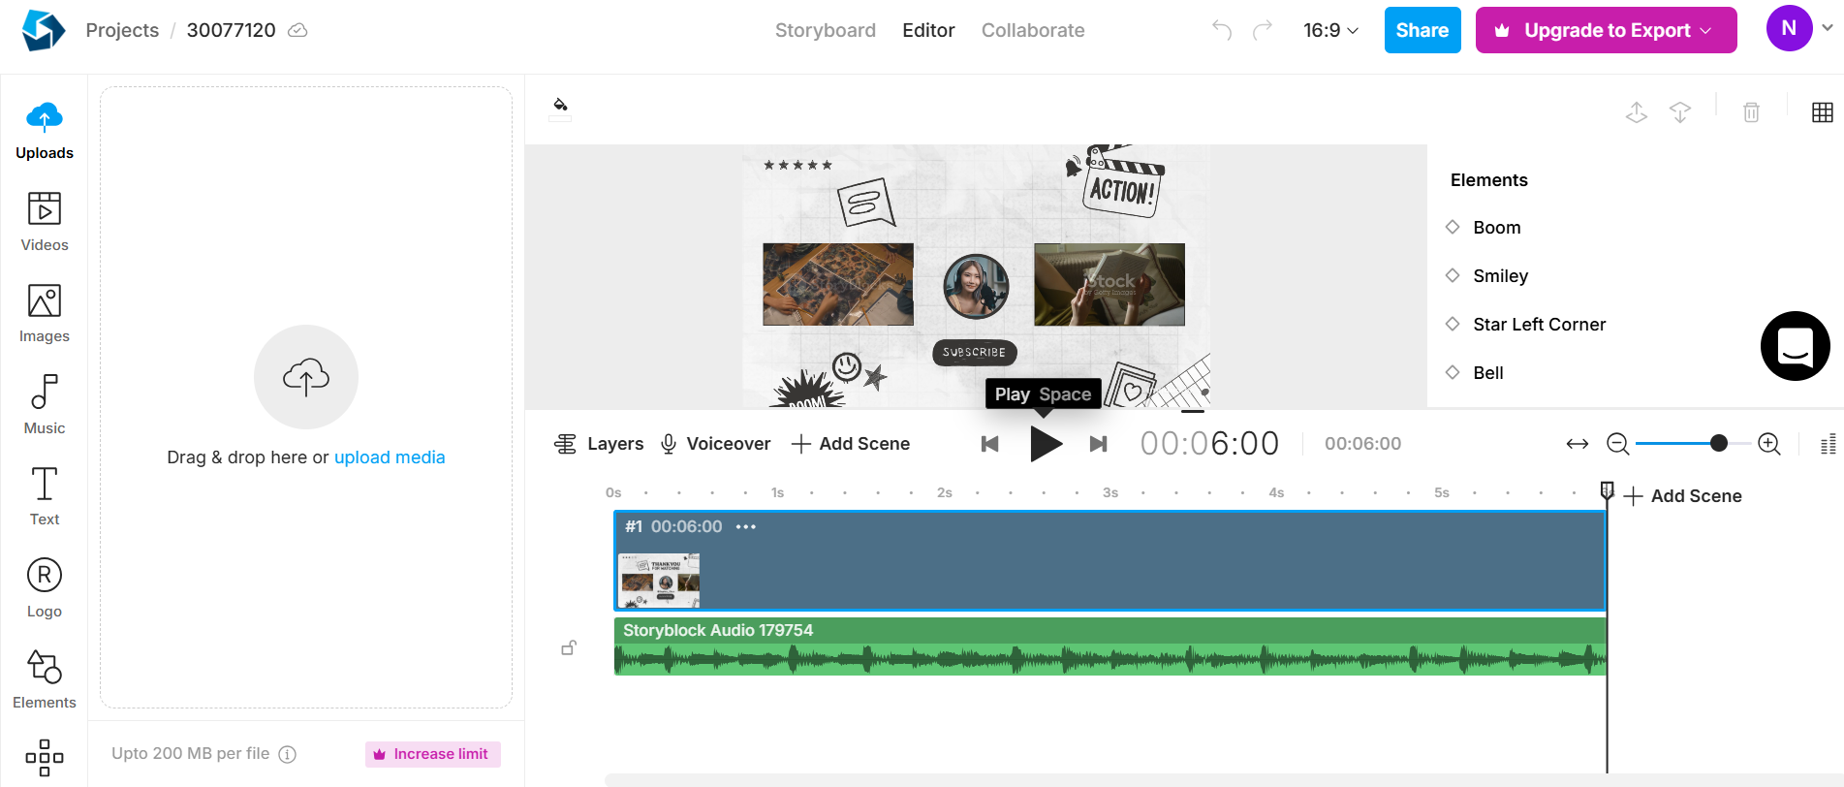Screen dimensions: 1844x787
Task: Select the circular host portrait on canvas
Action: click(977, 287)
